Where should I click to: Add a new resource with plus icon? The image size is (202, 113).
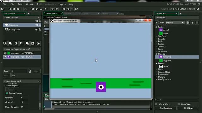[193, 23]
